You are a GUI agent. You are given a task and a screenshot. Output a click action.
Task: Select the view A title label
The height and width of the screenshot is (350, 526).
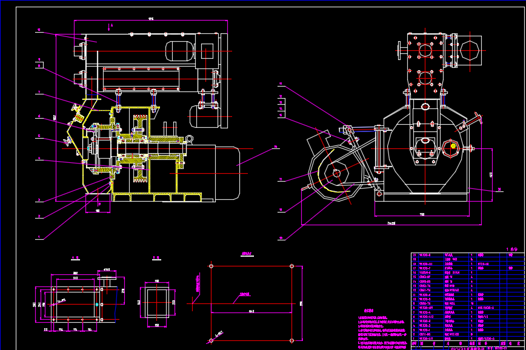coord(75,258)
